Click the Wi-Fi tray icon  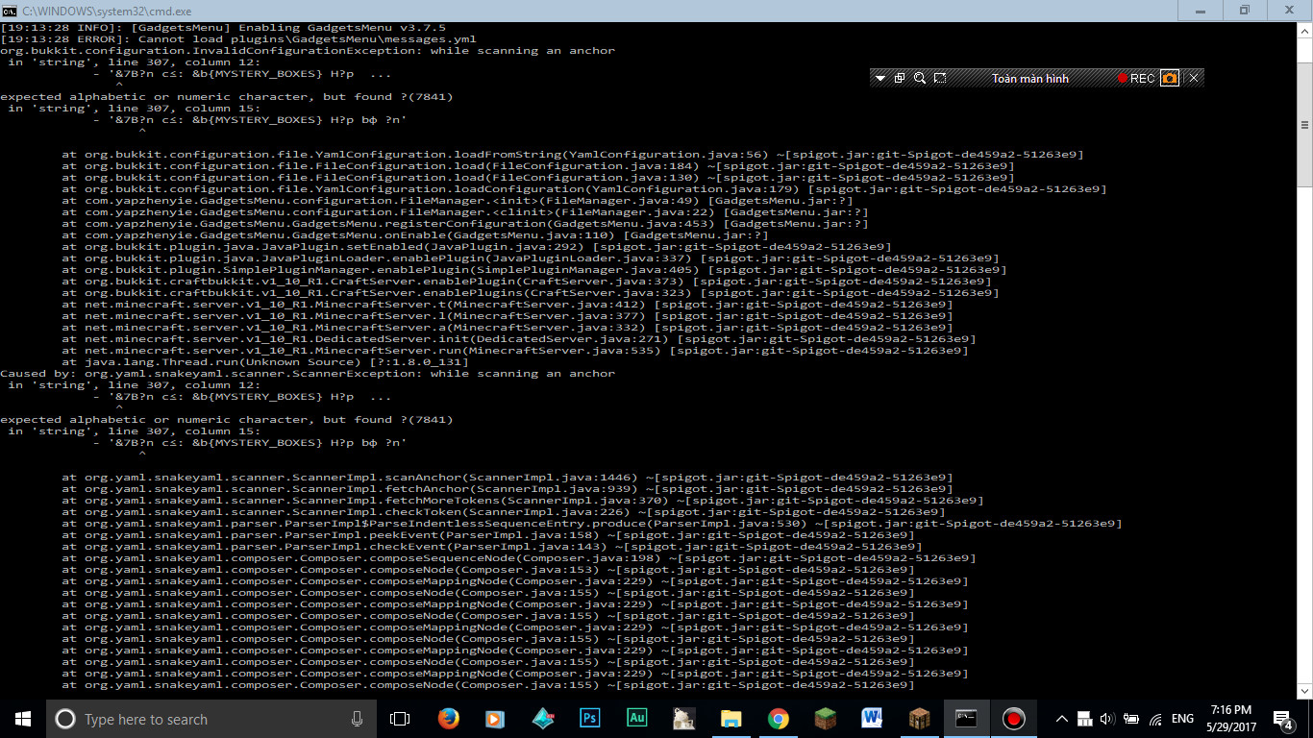pyautogui.click(x=1154, y=719)
